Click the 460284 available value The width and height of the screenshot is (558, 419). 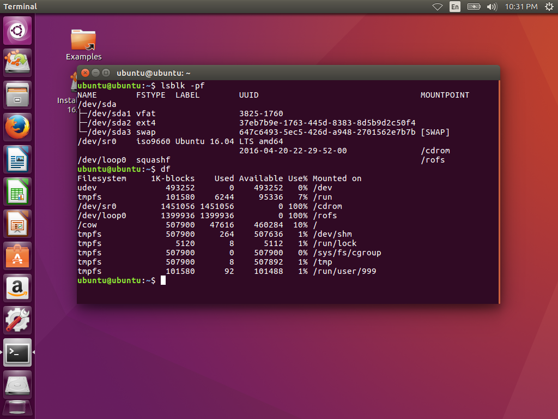[268, 225]
